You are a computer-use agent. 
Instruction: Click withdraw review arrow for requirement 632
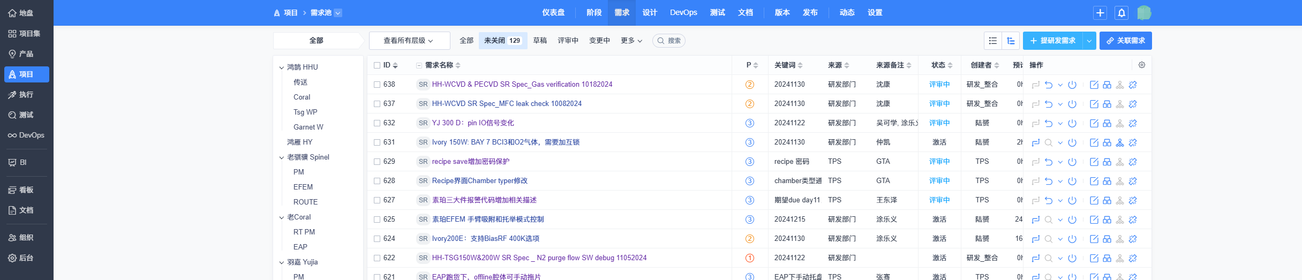point(1049,123)
